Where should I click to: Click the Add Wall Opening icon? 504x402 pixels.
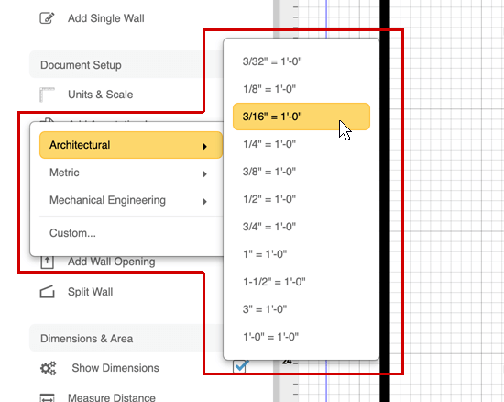(47, 262)
